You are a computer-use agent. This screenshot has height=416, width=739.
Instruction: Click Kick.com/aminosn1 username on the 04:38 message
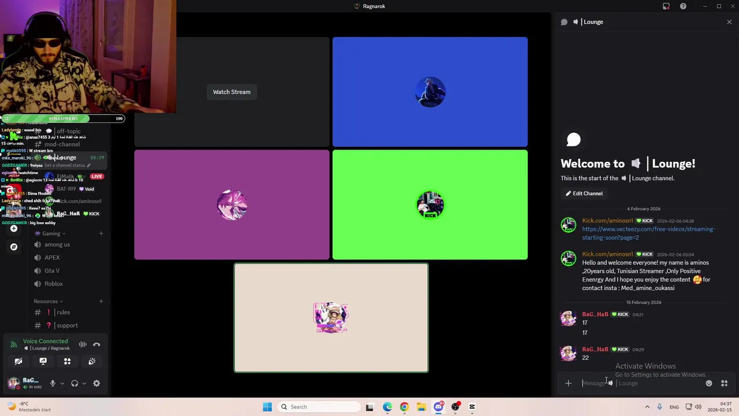tap(607, 221)
